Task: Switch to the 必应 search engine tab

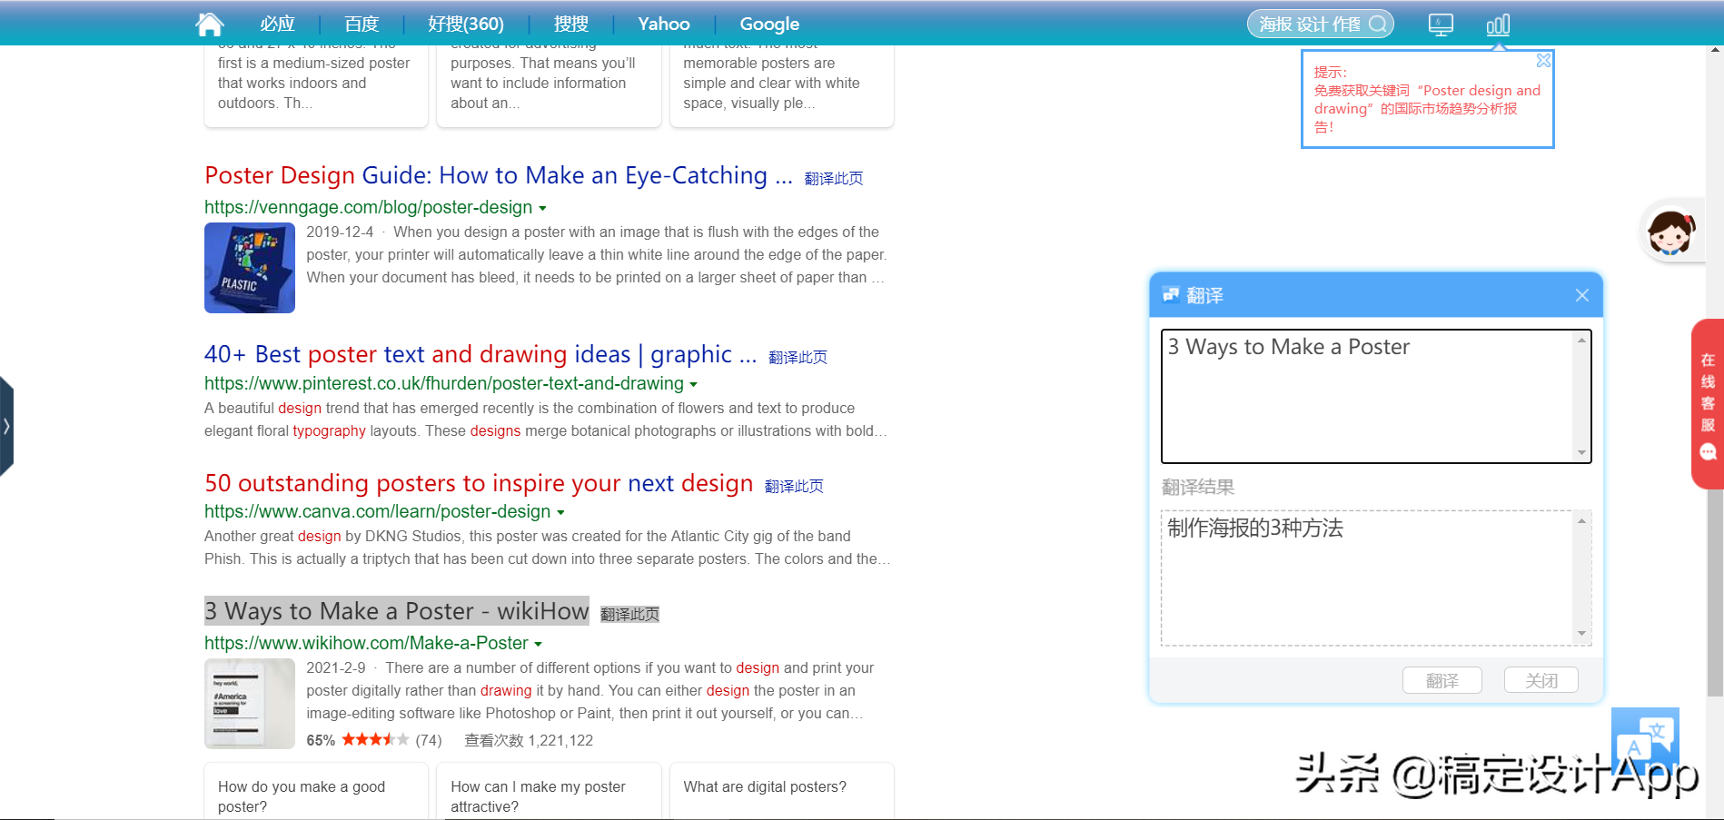Action: point(277,25)
